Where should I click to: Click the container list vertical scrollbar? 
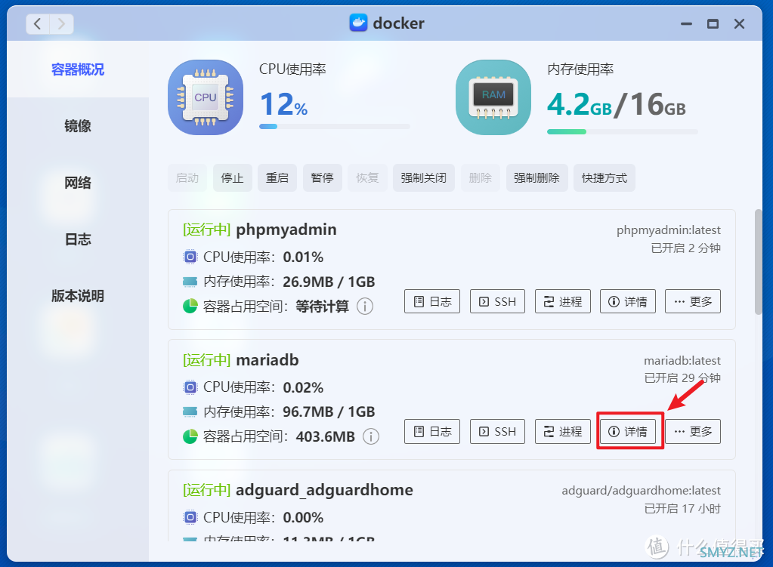[x=758, y=261]
